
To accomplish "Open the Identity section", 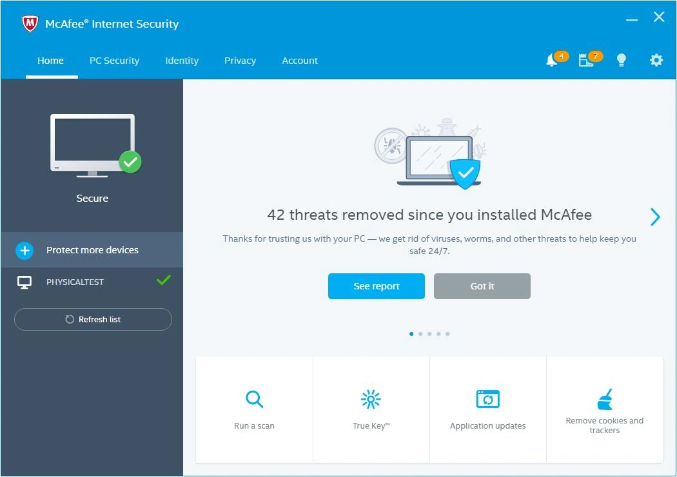I will pos(181,60).
